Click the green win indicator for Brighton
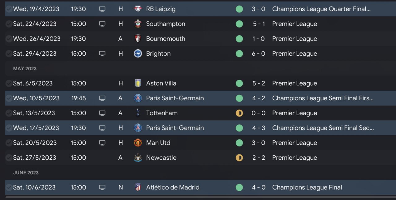 coord(239,54)
